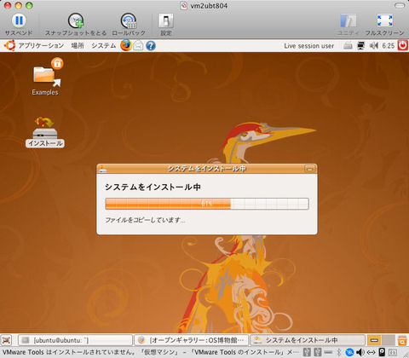Click the ユニティ Unity mode icon
This screenshot has width=409, height=358.
tap(348, 21)
